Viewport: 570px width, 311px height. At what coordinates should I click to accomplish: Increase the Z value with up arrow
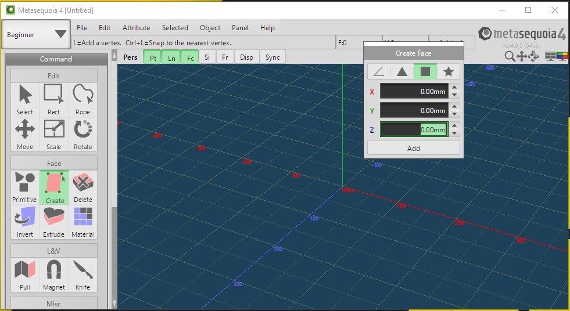coord(454,125)
